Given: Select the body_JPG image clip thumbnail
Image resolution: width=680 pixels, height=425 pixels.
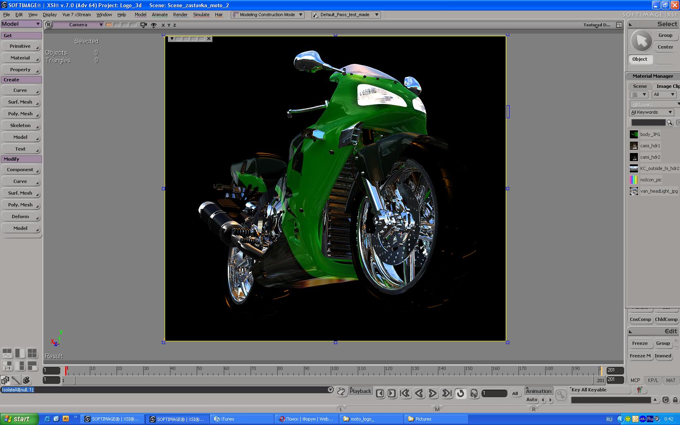Looking at the screenshot, I should point(634,134).
